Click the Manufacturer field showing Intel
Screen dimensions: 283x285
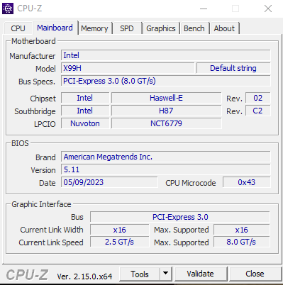165,55
